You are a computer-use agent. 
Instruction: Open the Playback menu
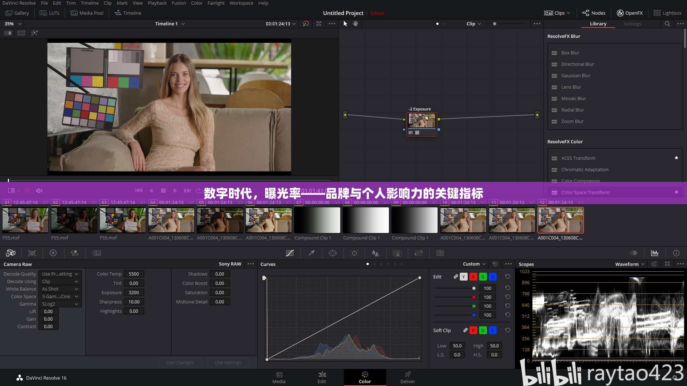click(x=157, y=3)
